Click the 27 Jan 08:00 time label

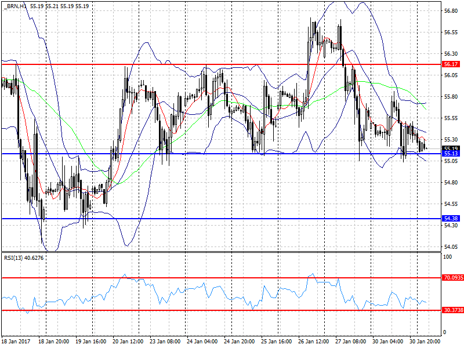click(x=351, y=341)
